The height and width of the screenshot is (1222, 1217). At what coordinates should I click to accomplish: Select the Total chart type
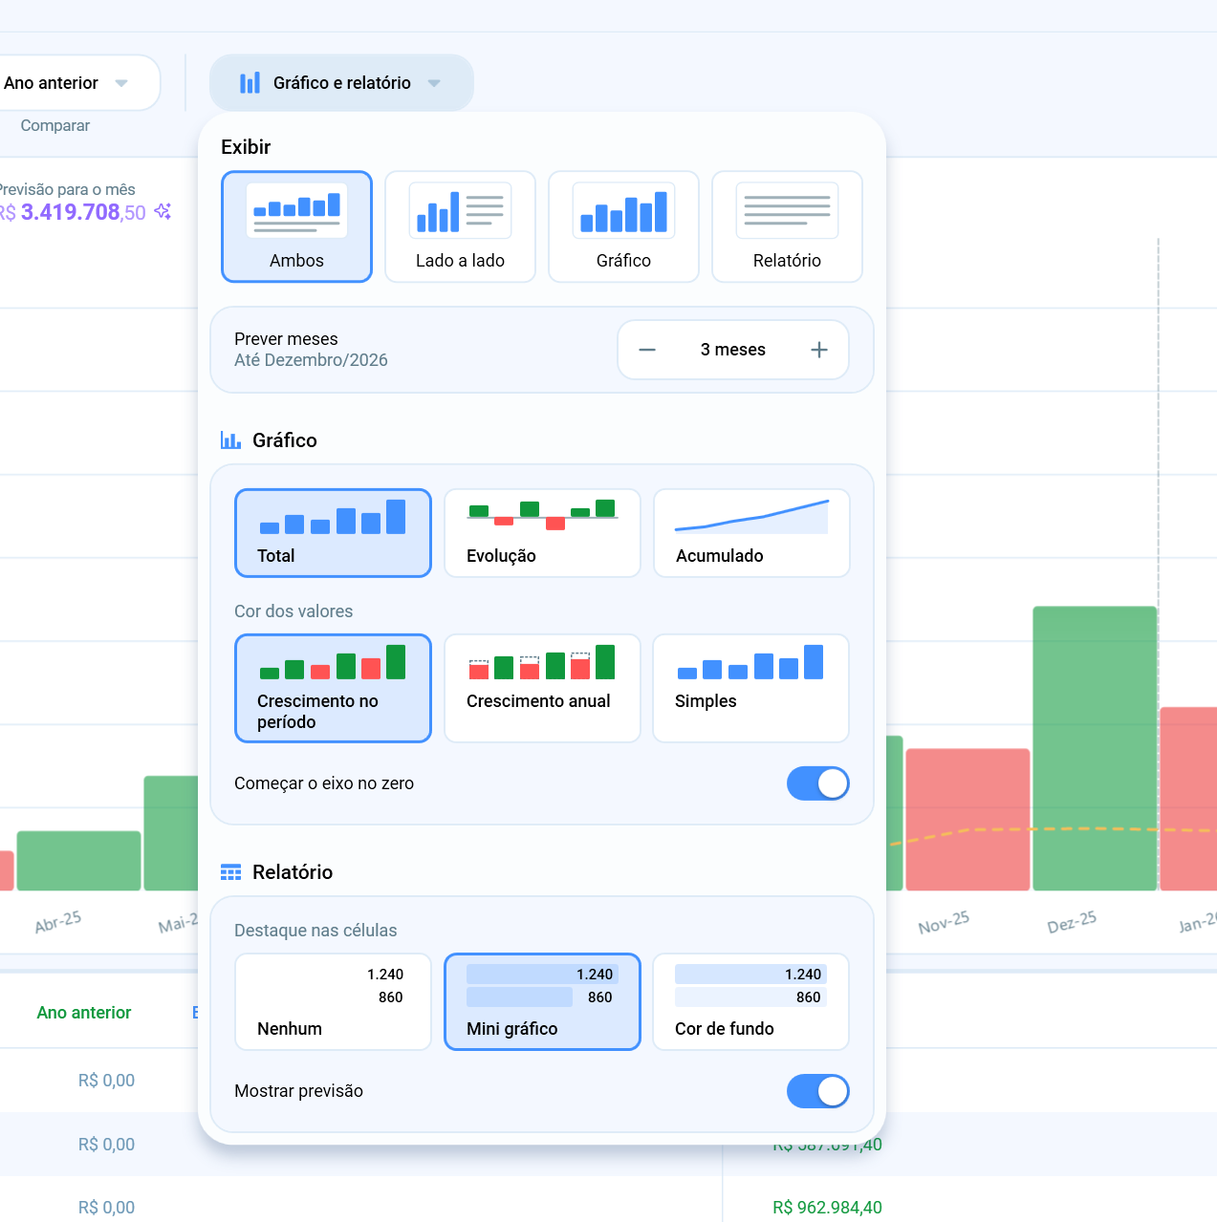click(333, 533)
